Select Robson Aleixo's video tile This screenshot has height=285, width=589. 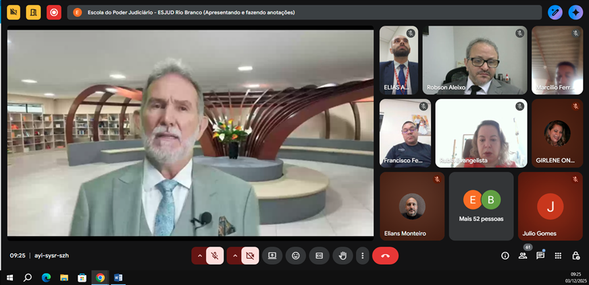(x=475, y=60)
